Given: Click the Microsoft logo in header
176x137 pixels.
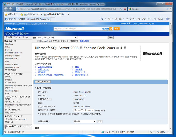Looking at the screenshot, I should click(15, 29).
